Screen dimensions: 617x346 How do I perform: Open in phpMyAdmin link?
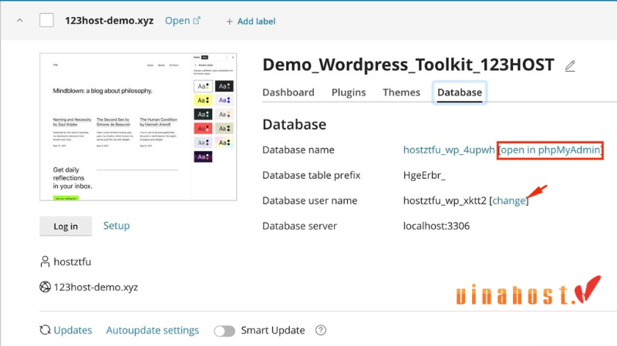click(550, 149)
